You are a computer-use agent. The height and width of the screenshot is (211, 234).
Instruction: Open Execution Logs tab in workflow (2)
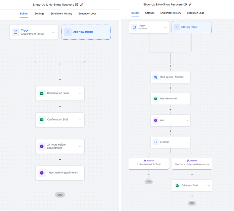click(x=195, y=13)
